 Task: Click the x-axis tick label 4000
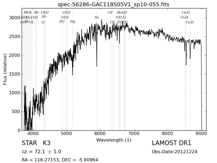pyautogui.click(x=33, y=133)
